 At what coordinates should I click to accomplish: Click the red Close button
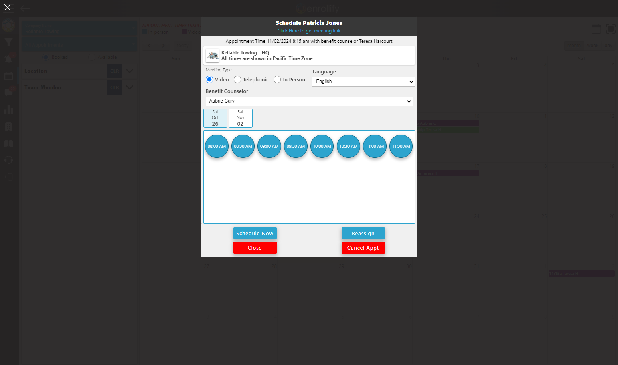coord(255,248)
